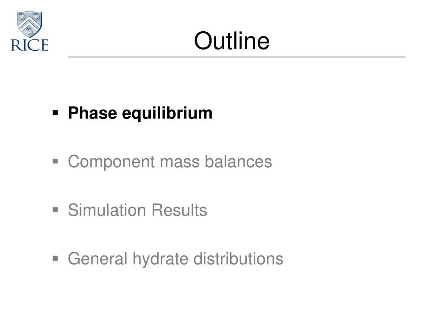Screen dimensions: 434x325
Task: Select the gray bullet before Simulation Results
Action: [56, 210]
